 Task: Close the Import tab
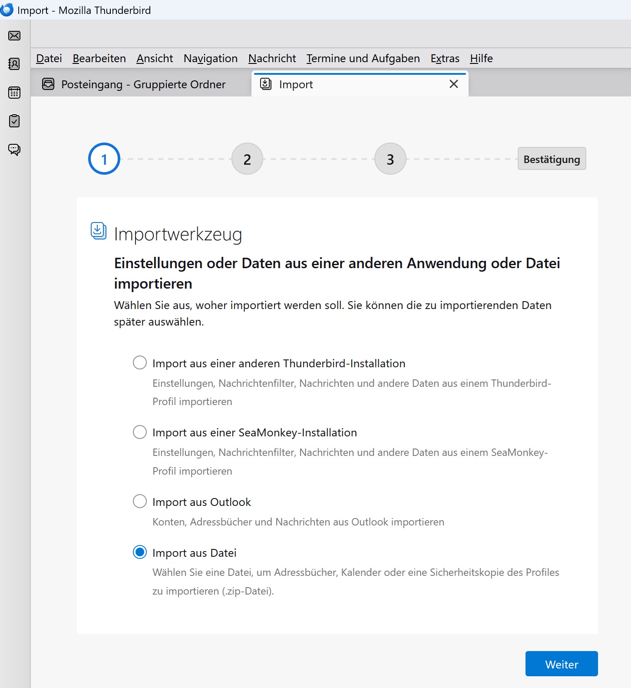453,84
